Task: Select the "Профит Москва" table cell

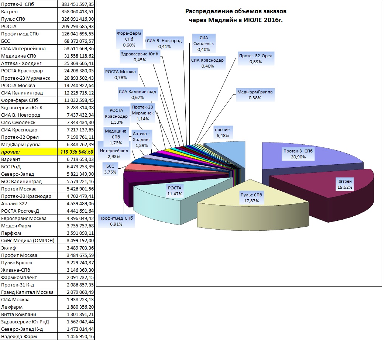Action: coord(29,255)
